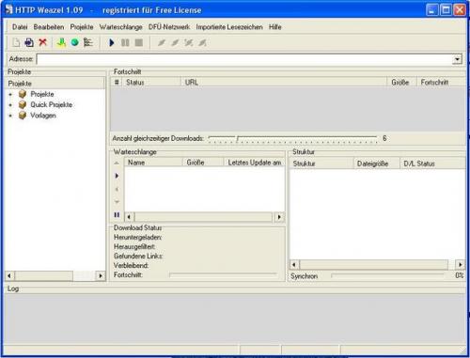Click the queue left arrow button
This screenshot has height=358, width=470.
point(117,189)
